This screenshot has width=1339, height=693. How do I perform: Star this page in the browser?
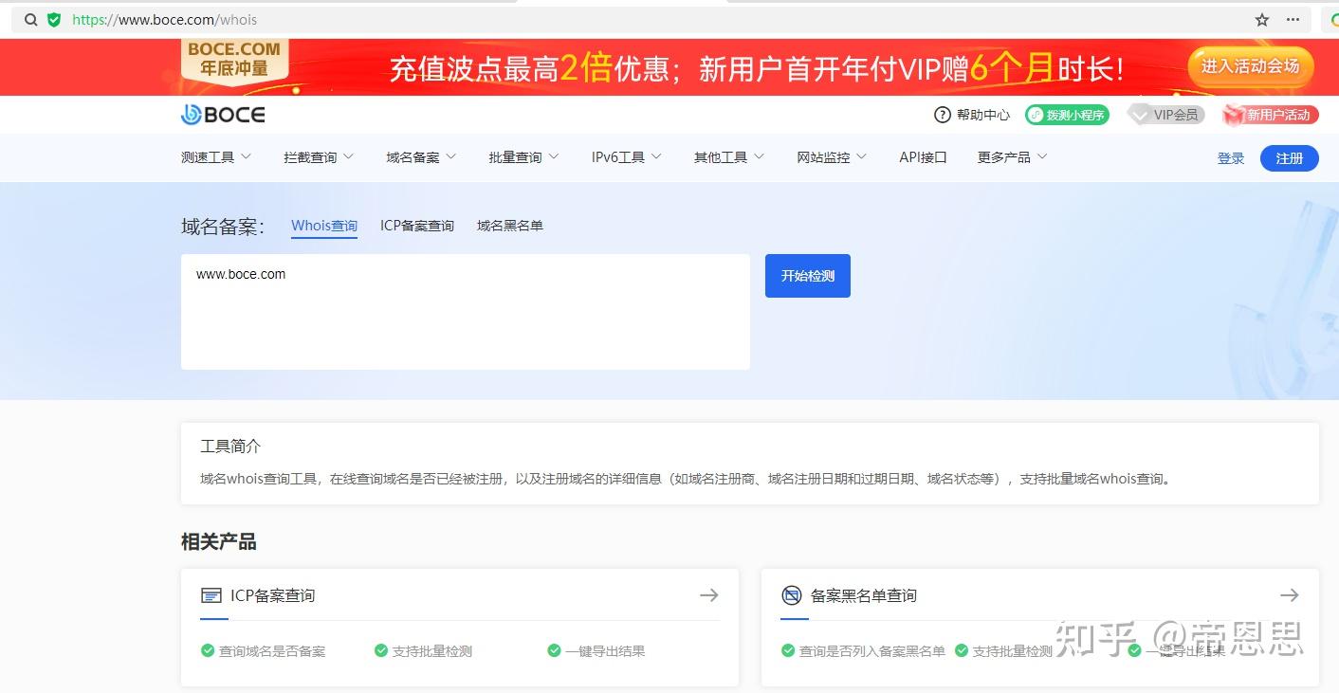pos(1261,19)
